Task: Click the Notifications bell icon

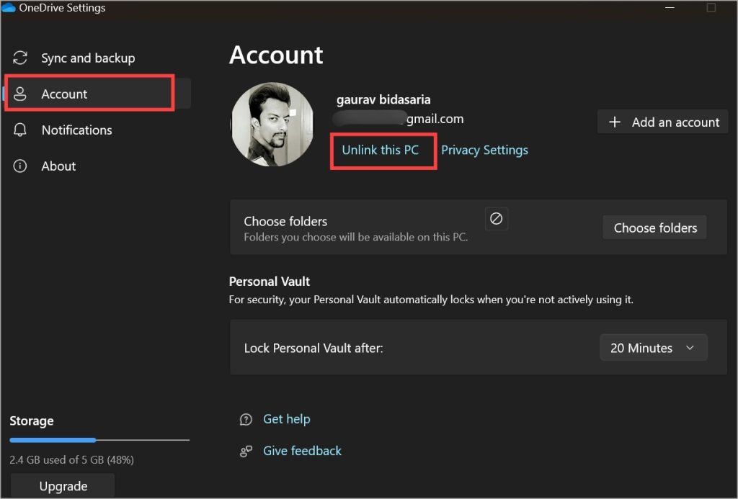Action: (x=21, y=130)
